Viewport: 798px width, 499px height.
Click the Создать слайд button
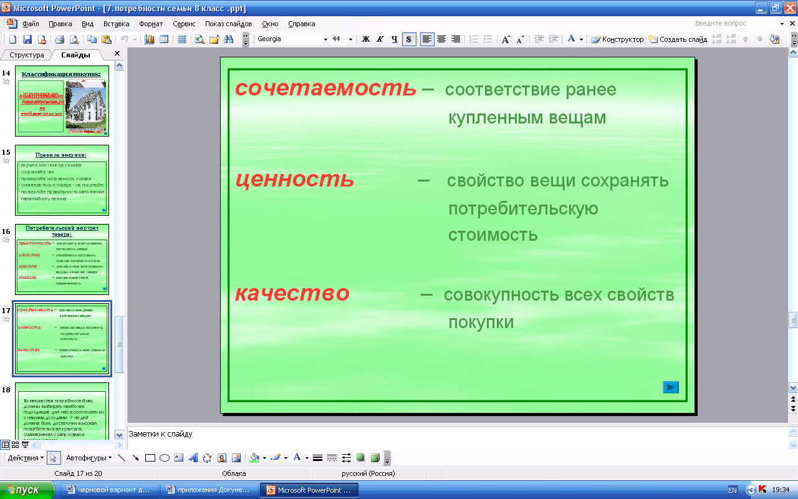click(x=678, y=39)
